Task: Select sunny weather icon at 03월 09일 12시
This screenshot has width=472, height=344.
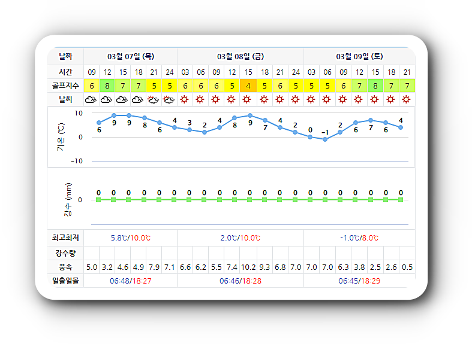Action: 359,99
